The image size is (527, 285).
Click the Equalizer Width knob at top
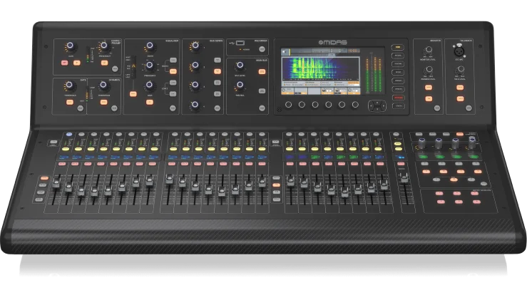click(150, 46)
